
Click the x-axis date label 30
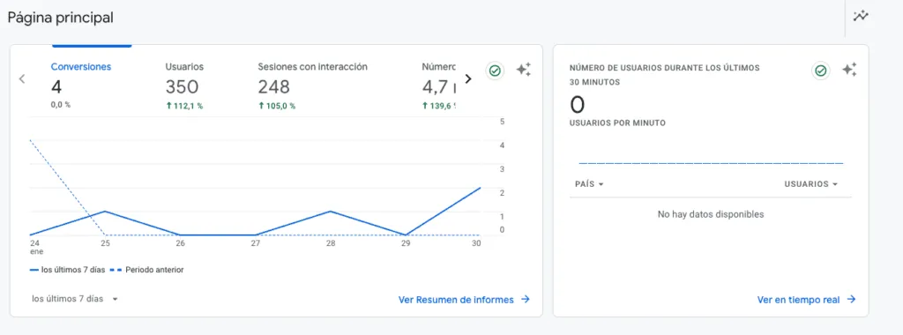click(x=475, y=243)
